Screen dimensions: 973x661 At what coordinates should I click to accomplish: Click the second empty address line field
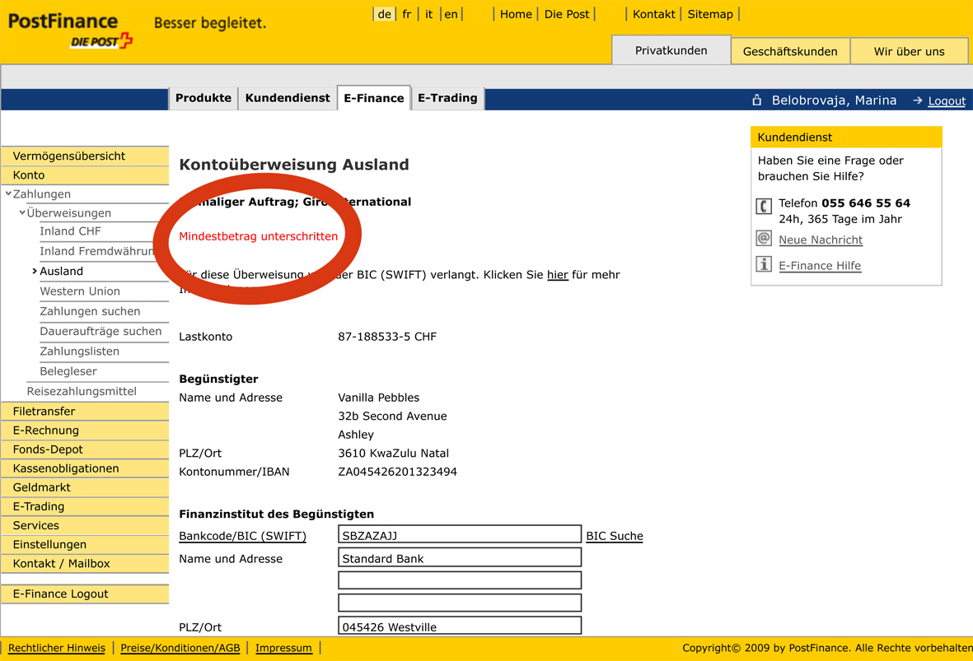tap(460, 603)
